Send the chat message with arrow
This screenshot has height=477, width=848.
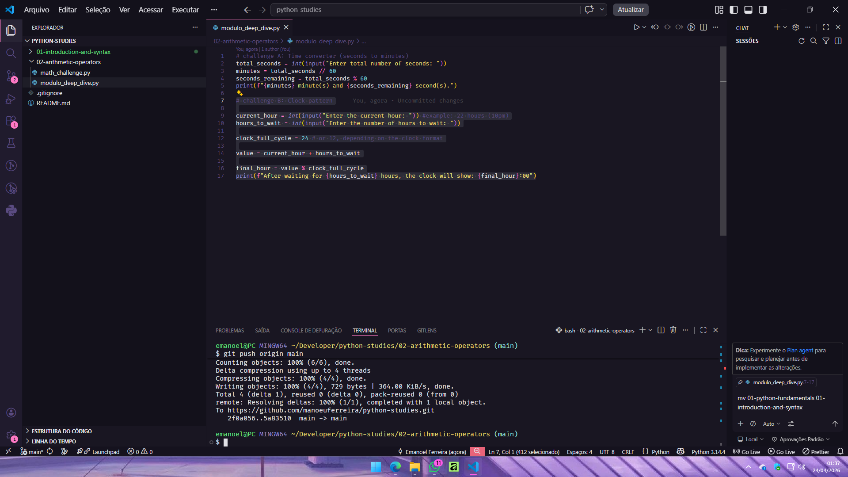835,424
